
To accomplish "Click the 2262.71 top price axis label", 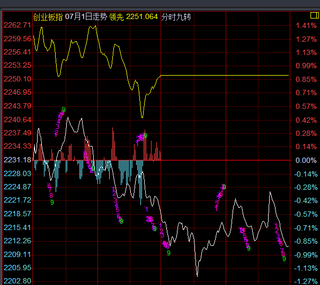I will (x=17, y=25).
